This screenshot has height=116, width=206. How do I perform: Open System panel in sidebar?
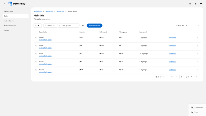tap(15, 11)
